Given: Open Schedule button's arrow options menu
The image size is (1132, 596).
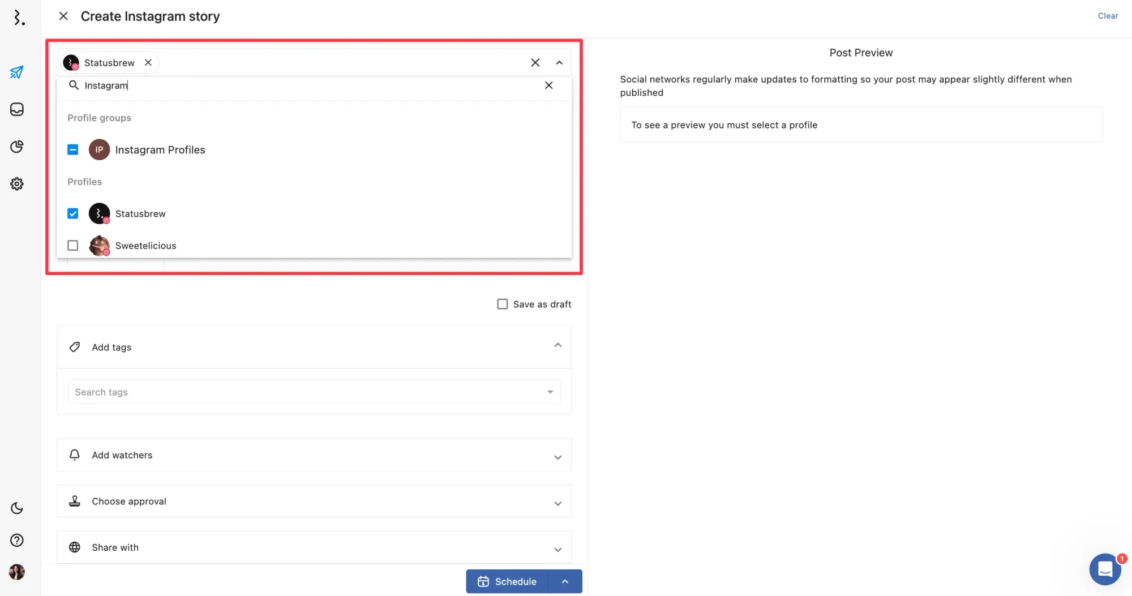Looking at the screenshot, I should [565, 581].
